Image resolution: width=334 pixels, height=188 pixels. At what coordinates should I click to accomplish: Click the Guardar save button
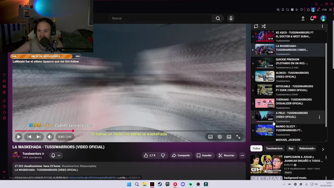pos(204,155)
